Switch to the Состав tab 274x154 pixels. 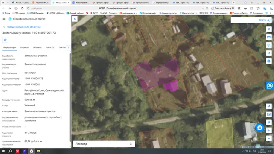[x=62, y=47]
